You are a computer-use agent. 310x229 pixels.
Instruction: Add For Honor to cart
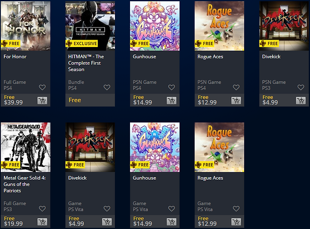point(42,100)
